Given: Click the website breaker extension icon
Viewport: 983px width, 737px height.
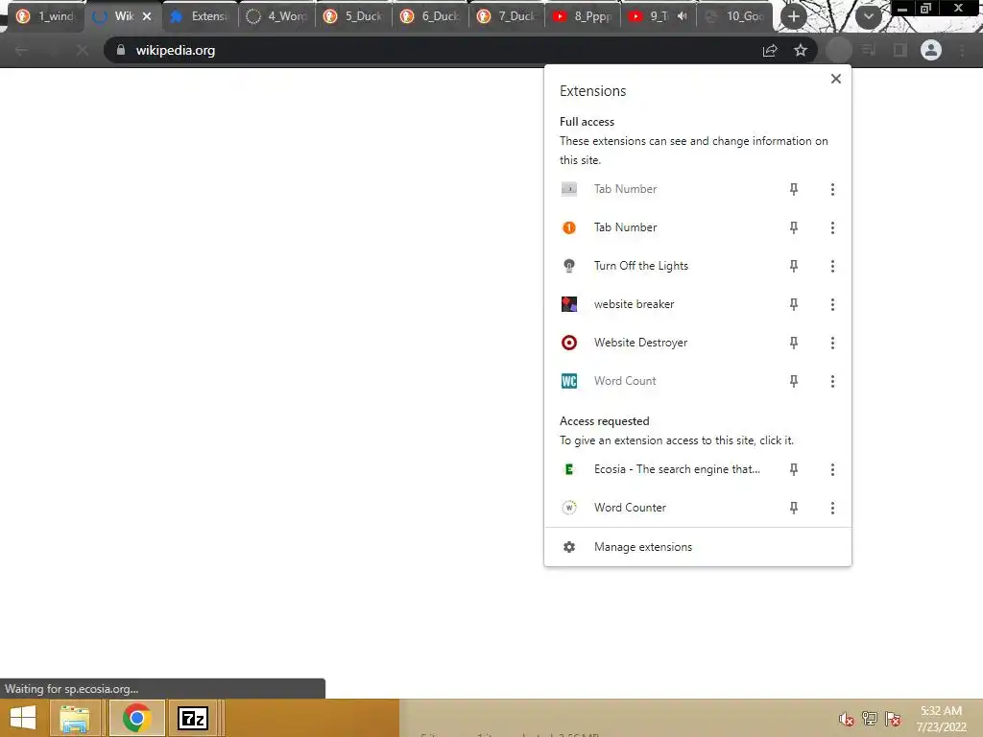Looking at the screenshot, I should pyautogui.click(x=569, y=304).
